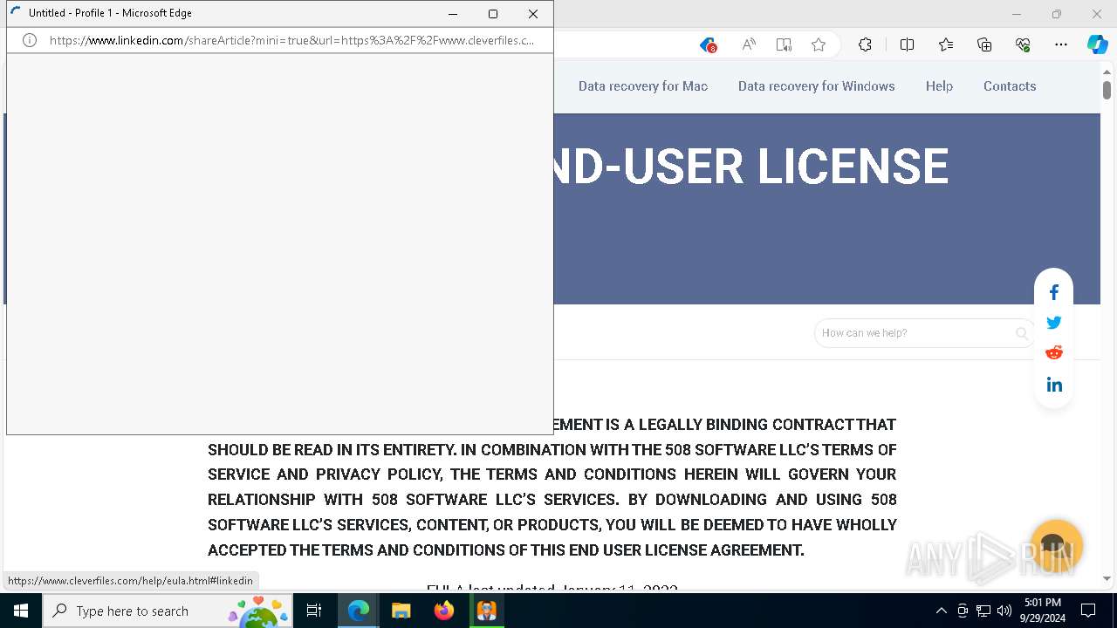Launch Firefox from taskbar

click(x=443, y=611)
